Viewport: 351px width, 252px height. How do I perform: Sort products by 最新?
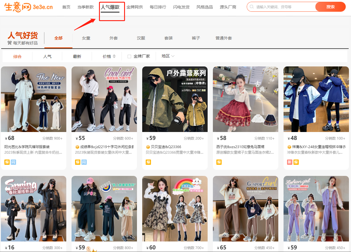pos(77,56)
